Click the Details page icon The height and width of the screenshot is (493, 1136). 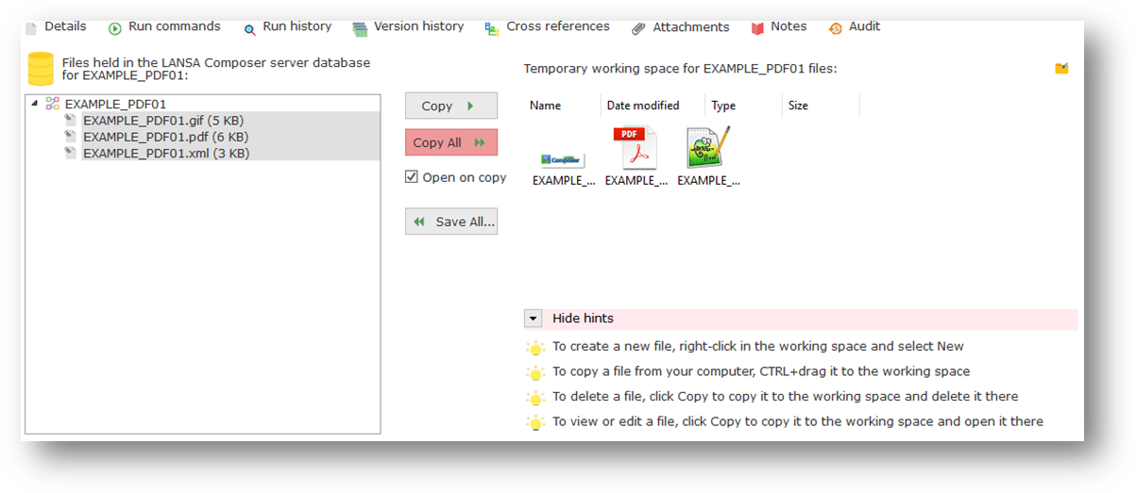[x=31, y=28]
